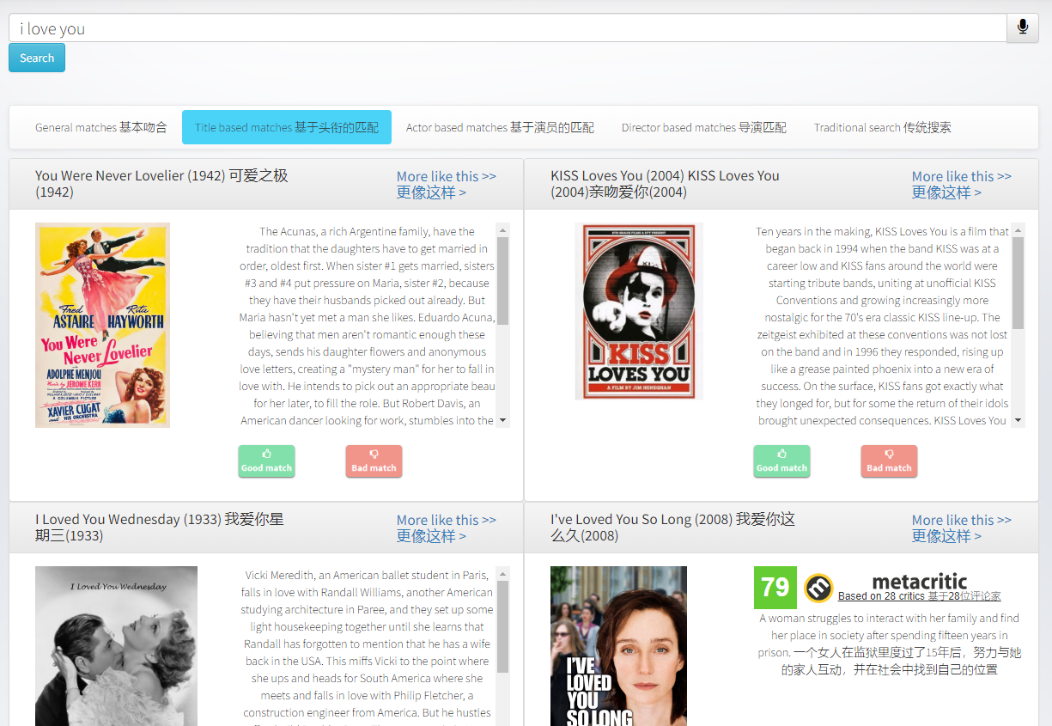Screen dimensions: 1052x726
Task: Click the Based on 28 critics link
Action: 919,596
